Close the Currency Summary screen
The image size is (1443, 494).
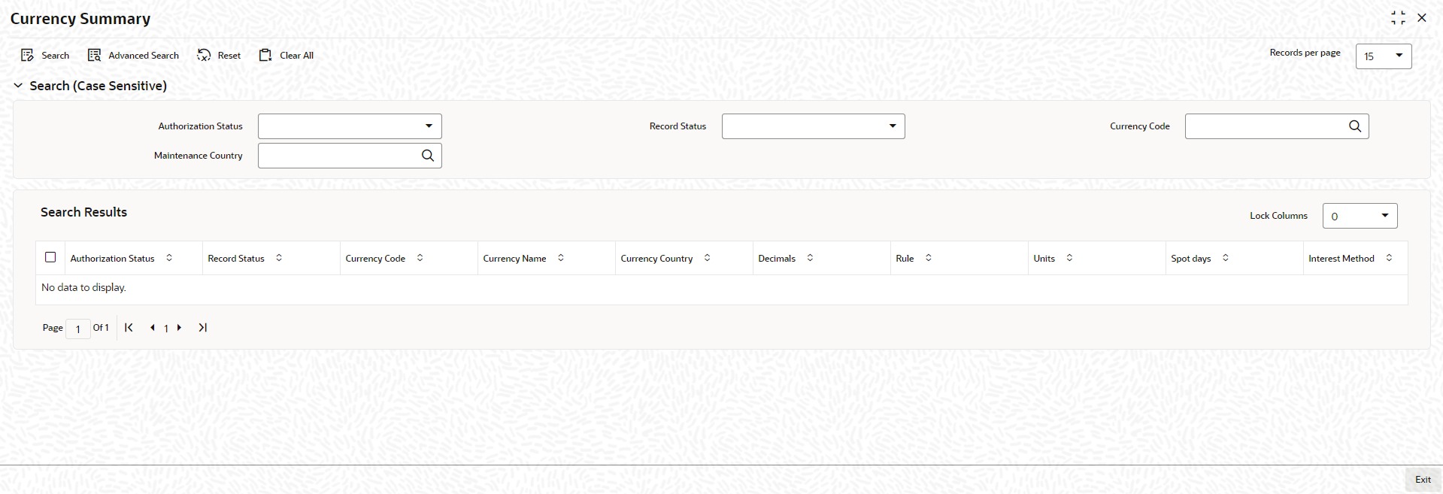click(1421, 18)
